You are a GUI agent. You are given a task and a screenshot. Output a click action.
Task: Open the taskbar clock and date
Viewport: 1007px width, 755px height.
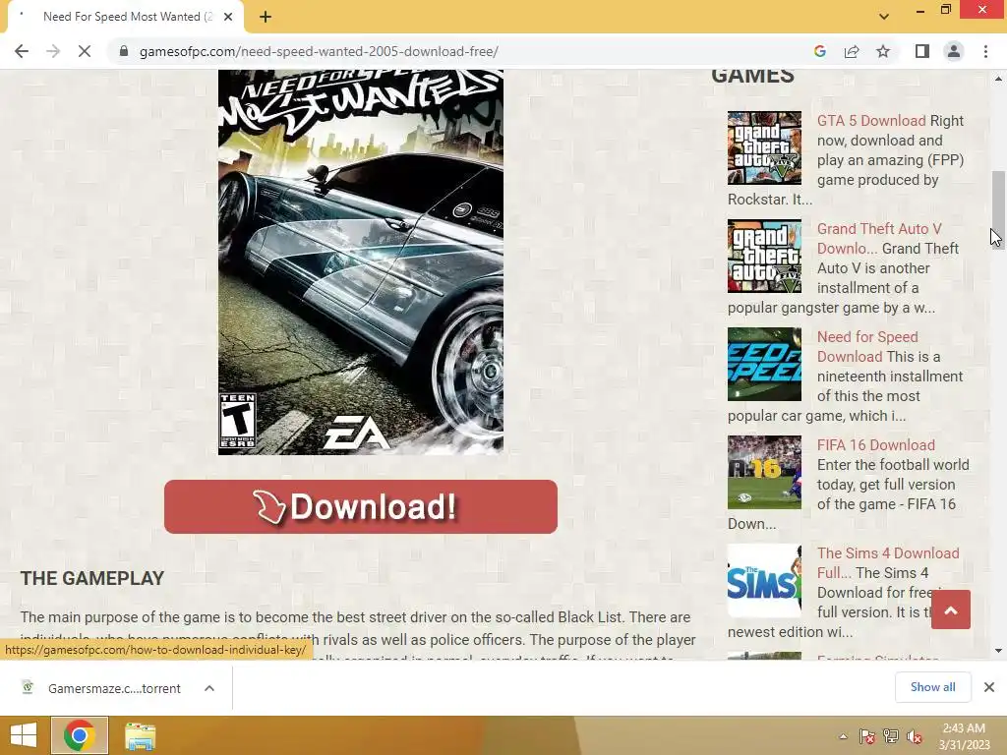[x=964, y=736]
